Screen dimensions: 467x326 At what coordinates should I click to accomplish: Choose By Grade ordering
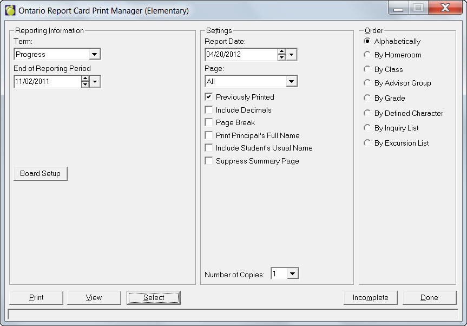coord(368,98)
